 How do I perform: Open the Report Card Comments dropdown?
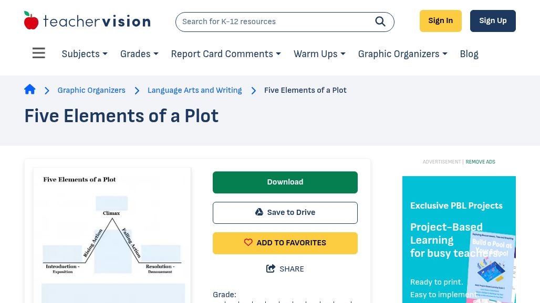click(x=226, y=54)
